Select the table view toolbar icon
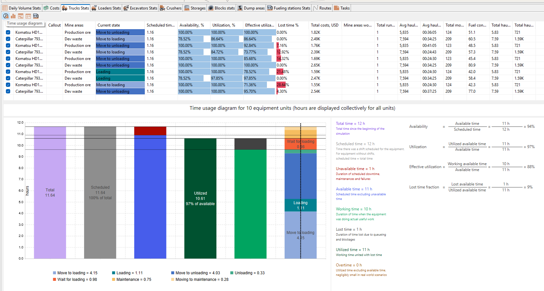The height and width of the screenshot is (291, 544). (28, 16)
